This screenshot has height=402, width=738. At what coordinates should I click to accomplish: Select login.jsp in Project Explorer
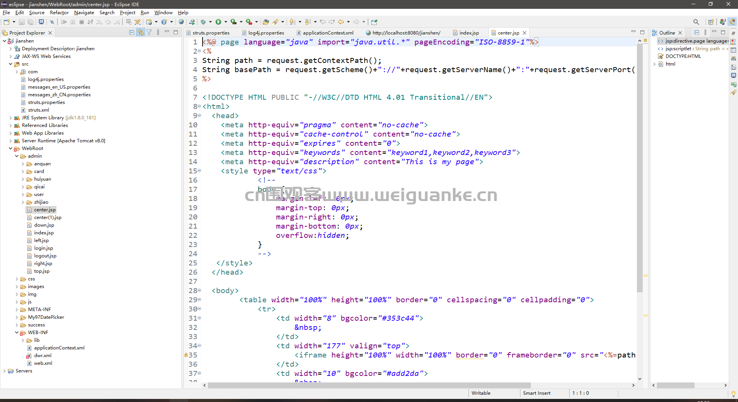(43, 248)
